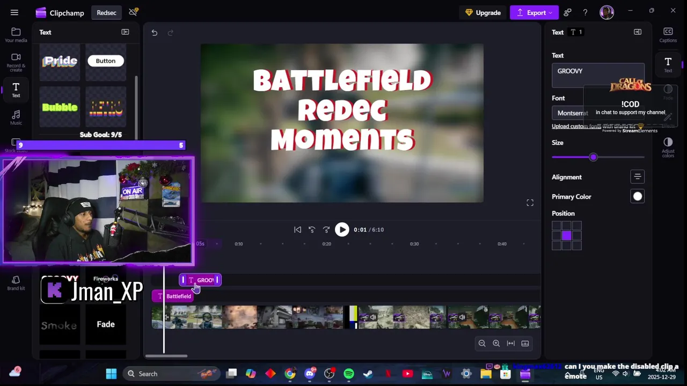Image resolution: width=687 pixels, height=386 pixels.
Task: Open Adjust colors panel
Action: [668, 147]
